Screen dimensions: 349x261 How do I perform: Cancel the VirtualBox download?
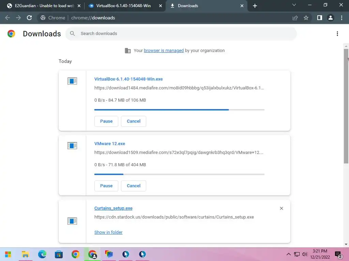[134, 121]
